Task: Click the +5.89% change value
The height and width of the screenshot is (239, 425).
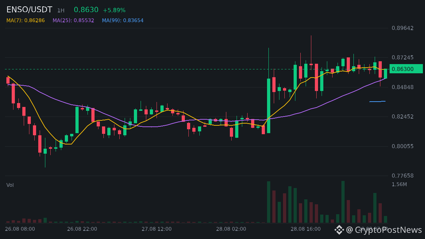Action: pos(114,10)
